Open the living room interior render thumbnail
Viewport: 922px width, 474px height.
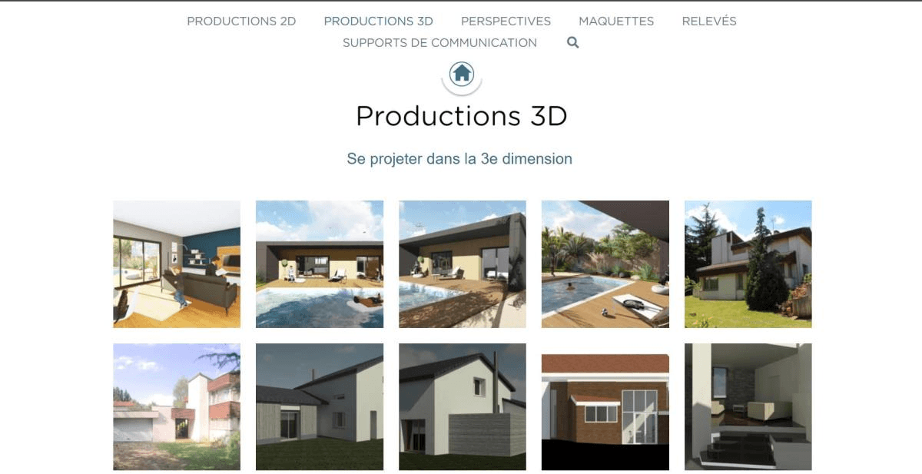176,263
